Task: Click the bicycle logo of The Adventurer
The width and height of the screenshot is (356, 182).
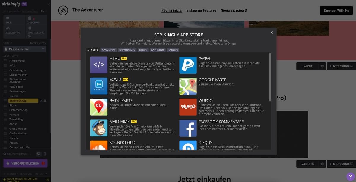Action: tap(63, 10)
